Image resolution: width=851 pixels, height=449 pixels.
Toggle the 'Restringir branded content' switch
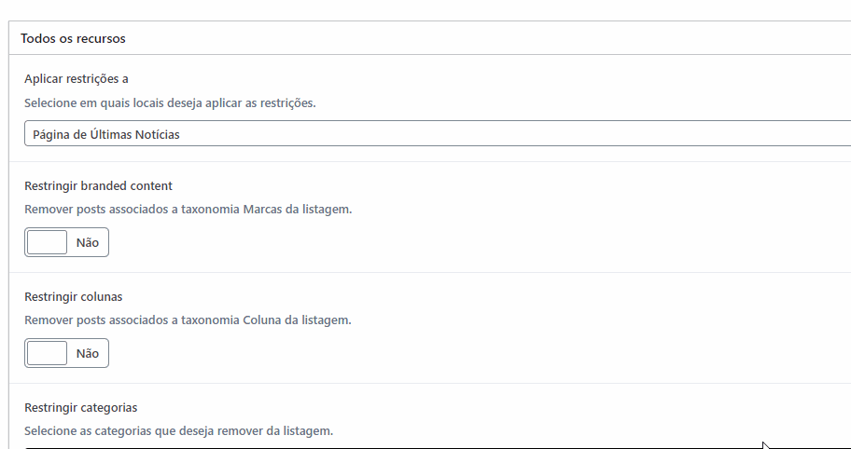coord(67,242)
